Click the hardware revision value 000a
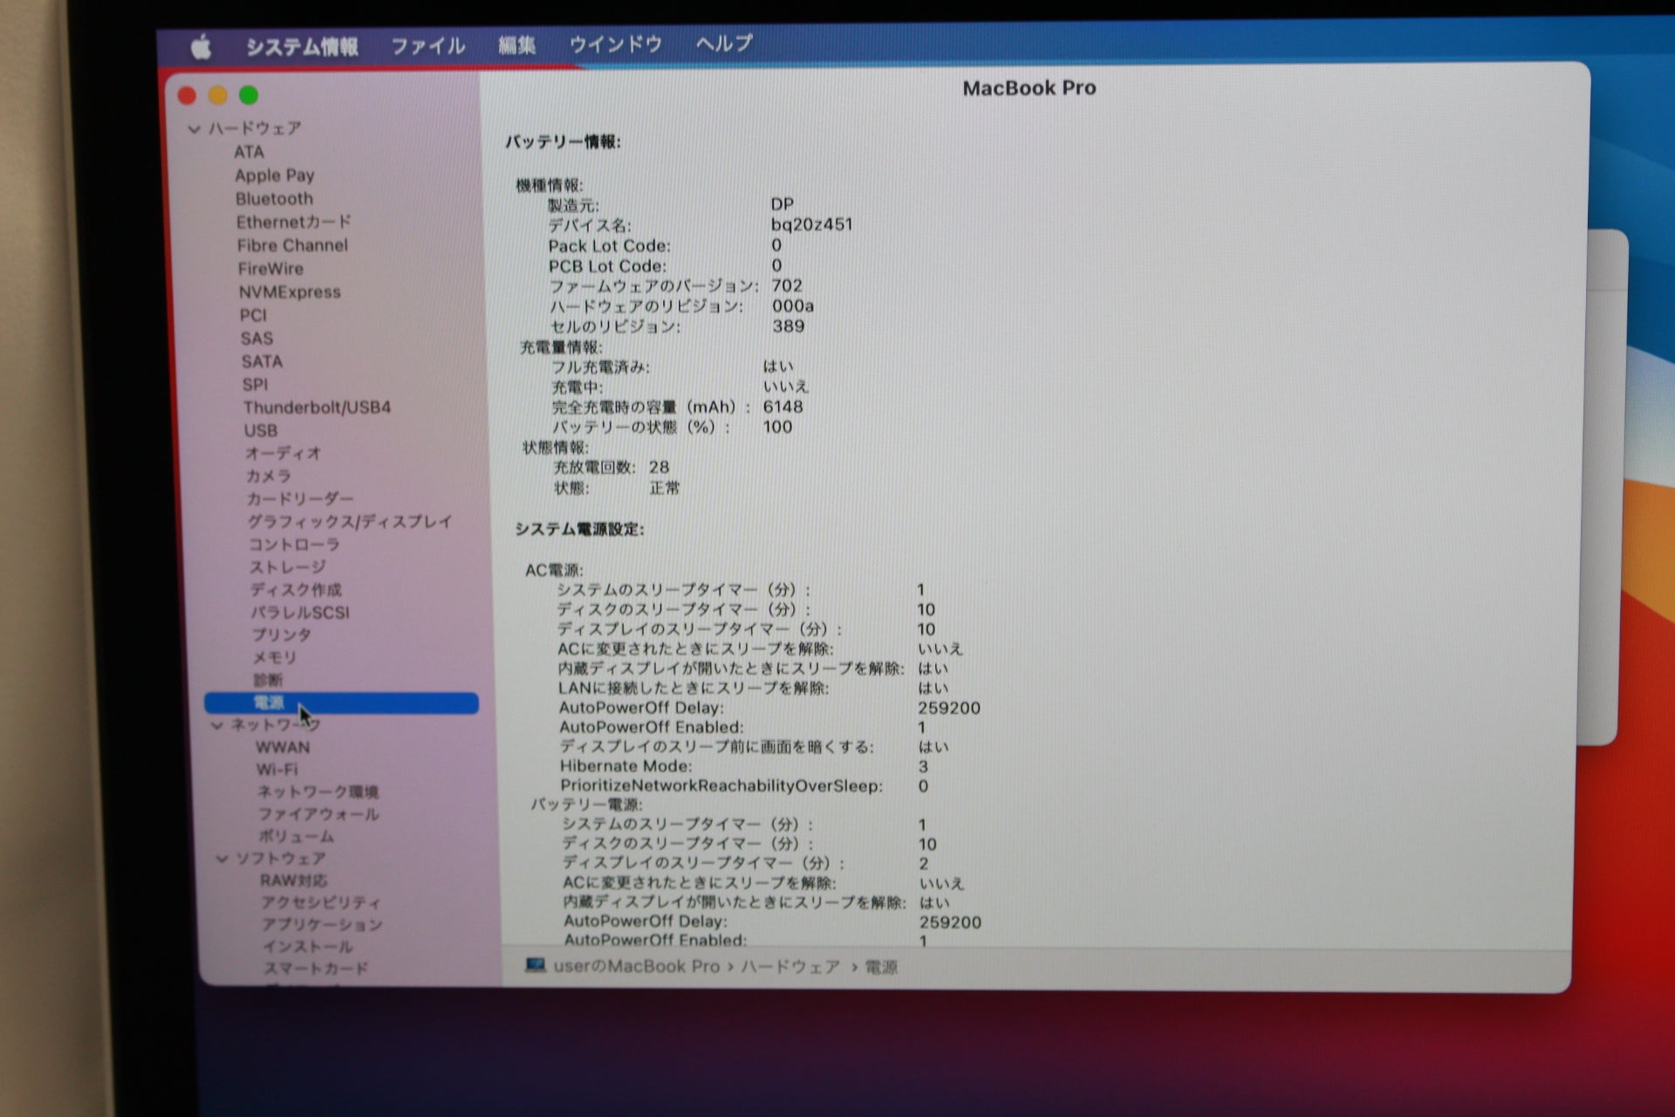This screenshot has width=1675, height=1117. pyautogui.click(x=793, y=305)
